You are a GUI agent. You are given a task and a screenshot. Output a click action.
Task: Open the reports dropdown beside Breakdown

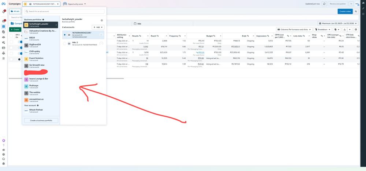pos(337,30)
